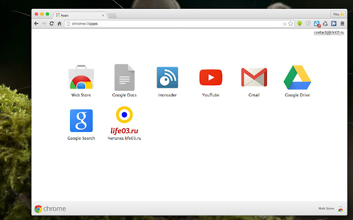Click the page icon in address bar
The image size is (353, 220).
[68, 24]
